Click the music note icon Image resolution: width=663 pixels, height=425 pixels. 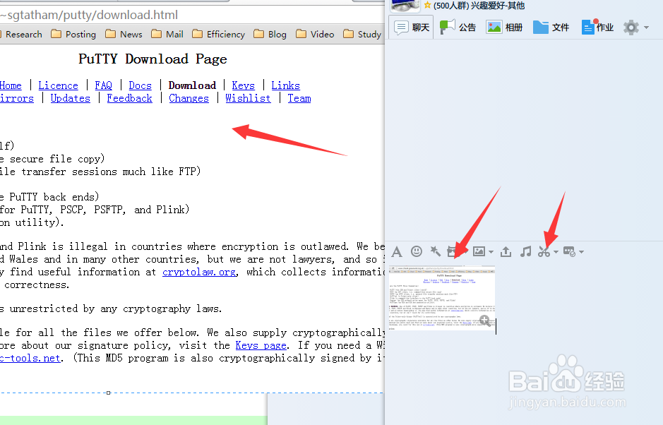point(525,251)
